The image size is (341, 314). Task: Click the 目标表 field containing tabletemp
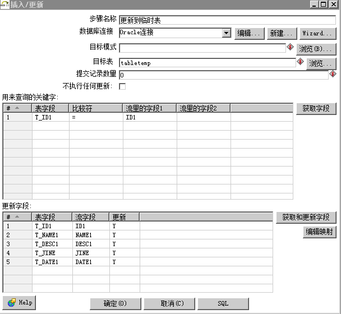[208, 63]
